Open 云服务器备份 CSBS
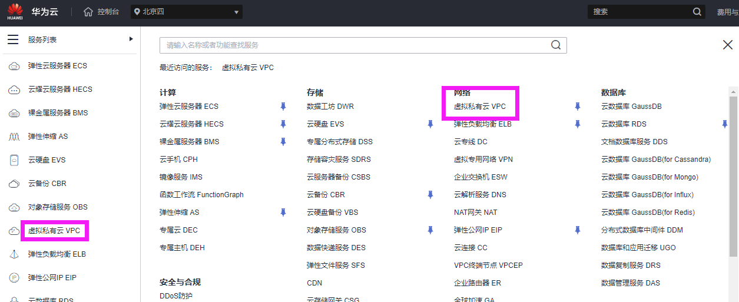Image resolution: width=739 pixels, height=302 pixels. [x=339, y=177]
